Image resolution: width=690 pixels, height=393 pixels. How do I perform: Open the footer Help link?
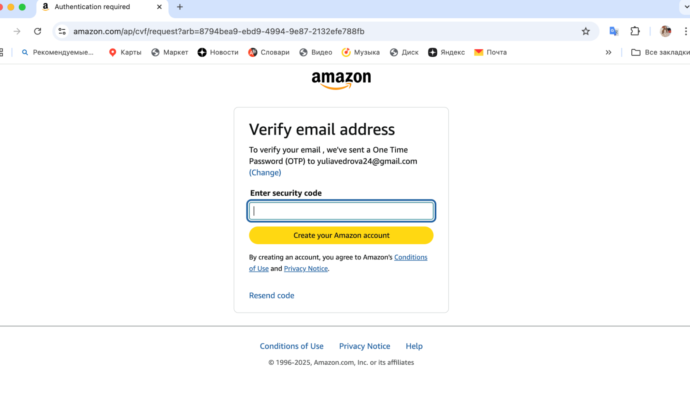[414, 346]
